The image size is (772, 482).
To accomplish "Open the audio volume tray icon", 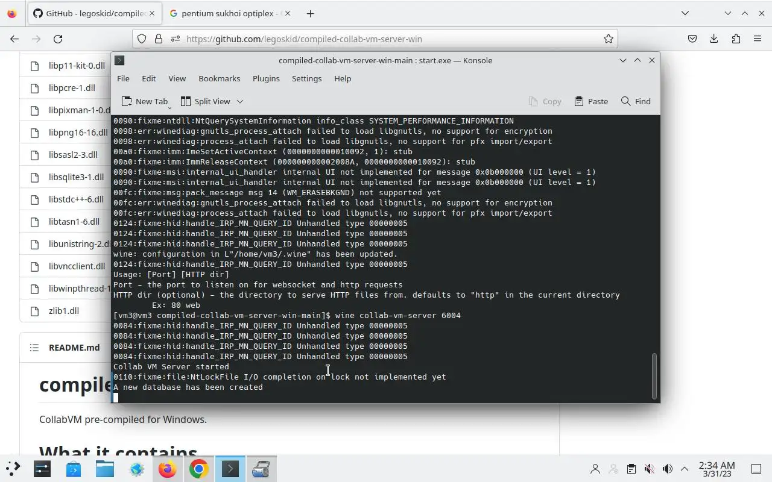I will [x=668, y=469].
